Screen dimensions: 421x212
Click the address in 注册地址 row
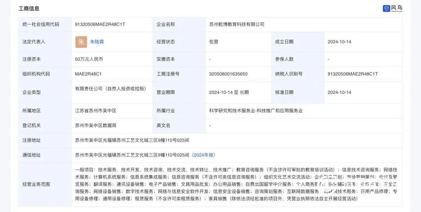pos(132,140)
